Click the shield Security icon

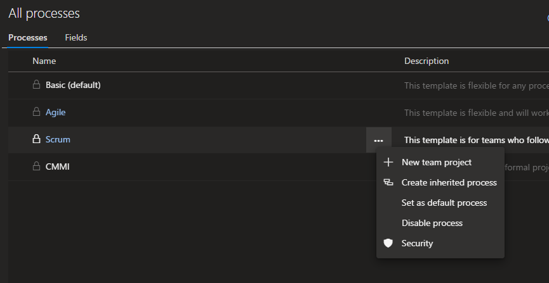(x=388, y=243)
